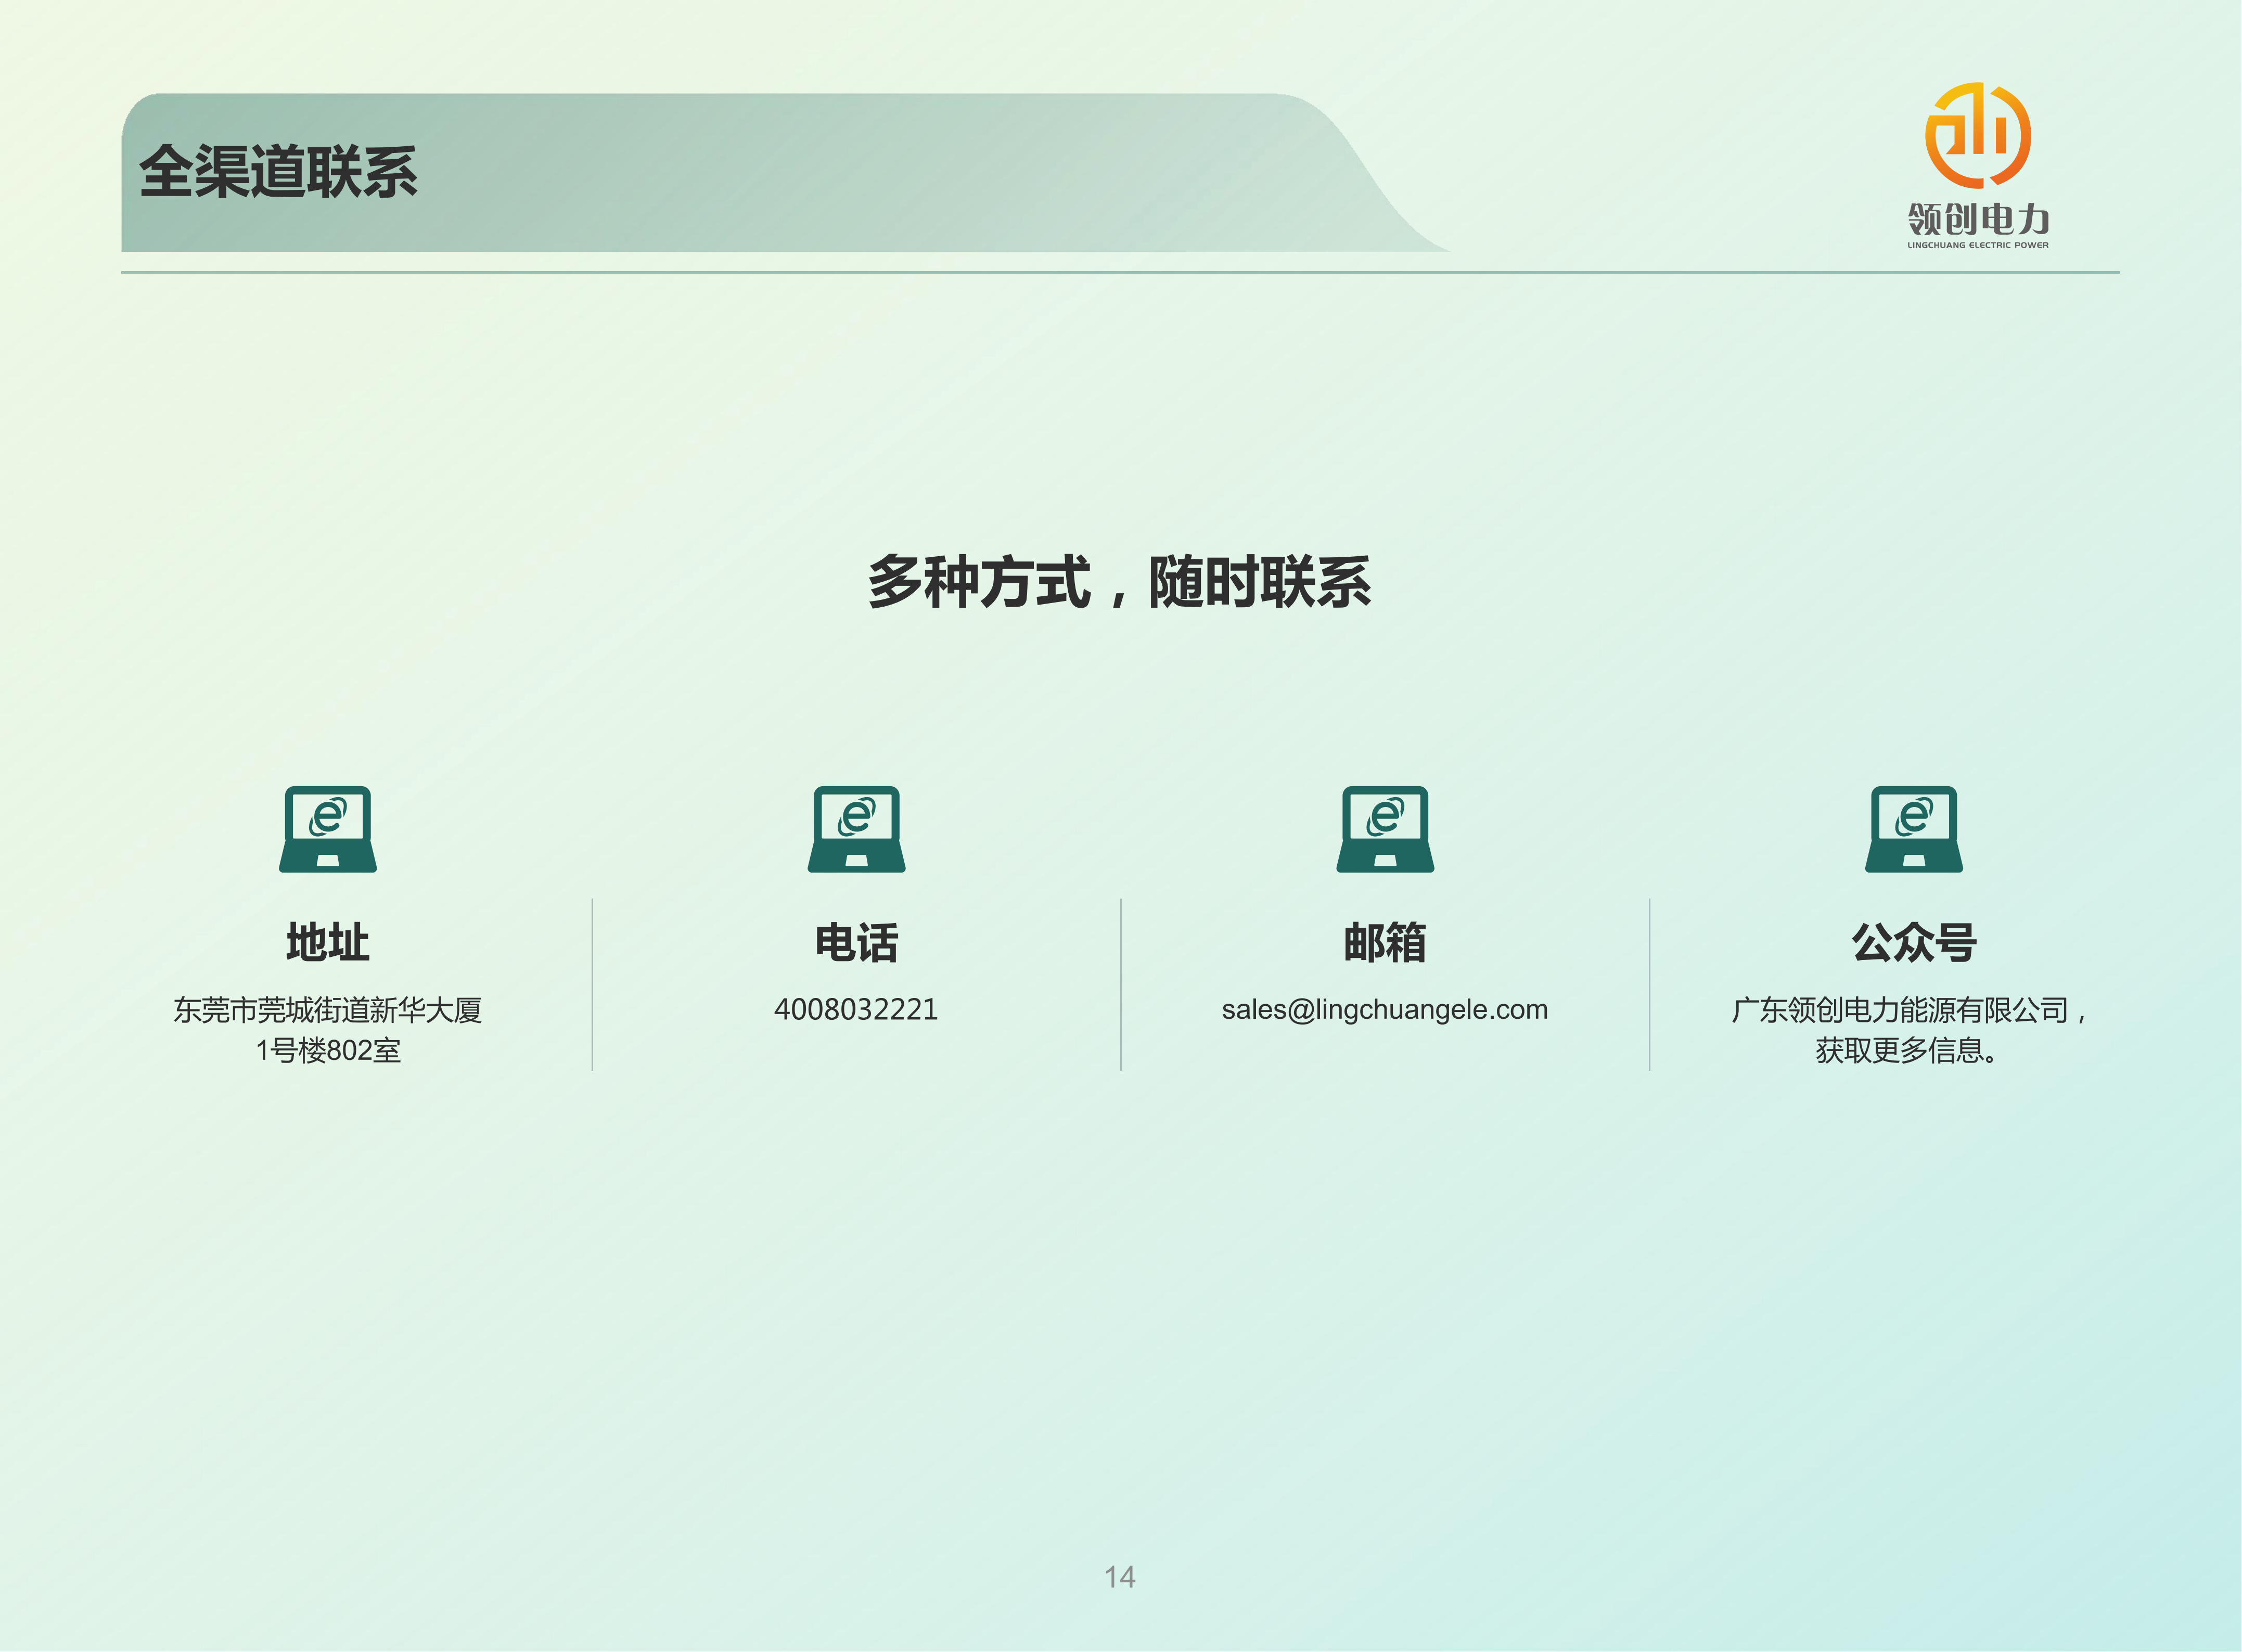Select the 全渠道联系 slide title

[x=278, y=171]
